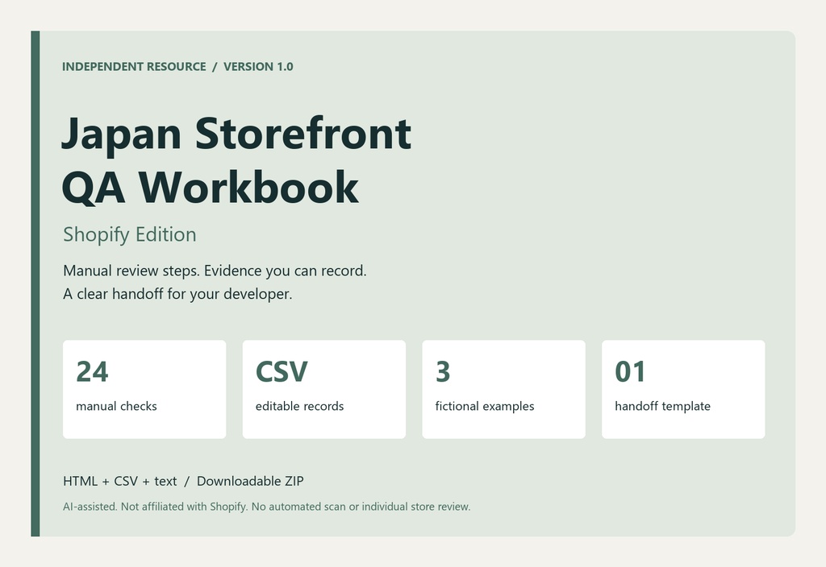Screen dimensions: 826x567
Task: Open the '3 fictional examples' card
Action: (x=503, y=389)
